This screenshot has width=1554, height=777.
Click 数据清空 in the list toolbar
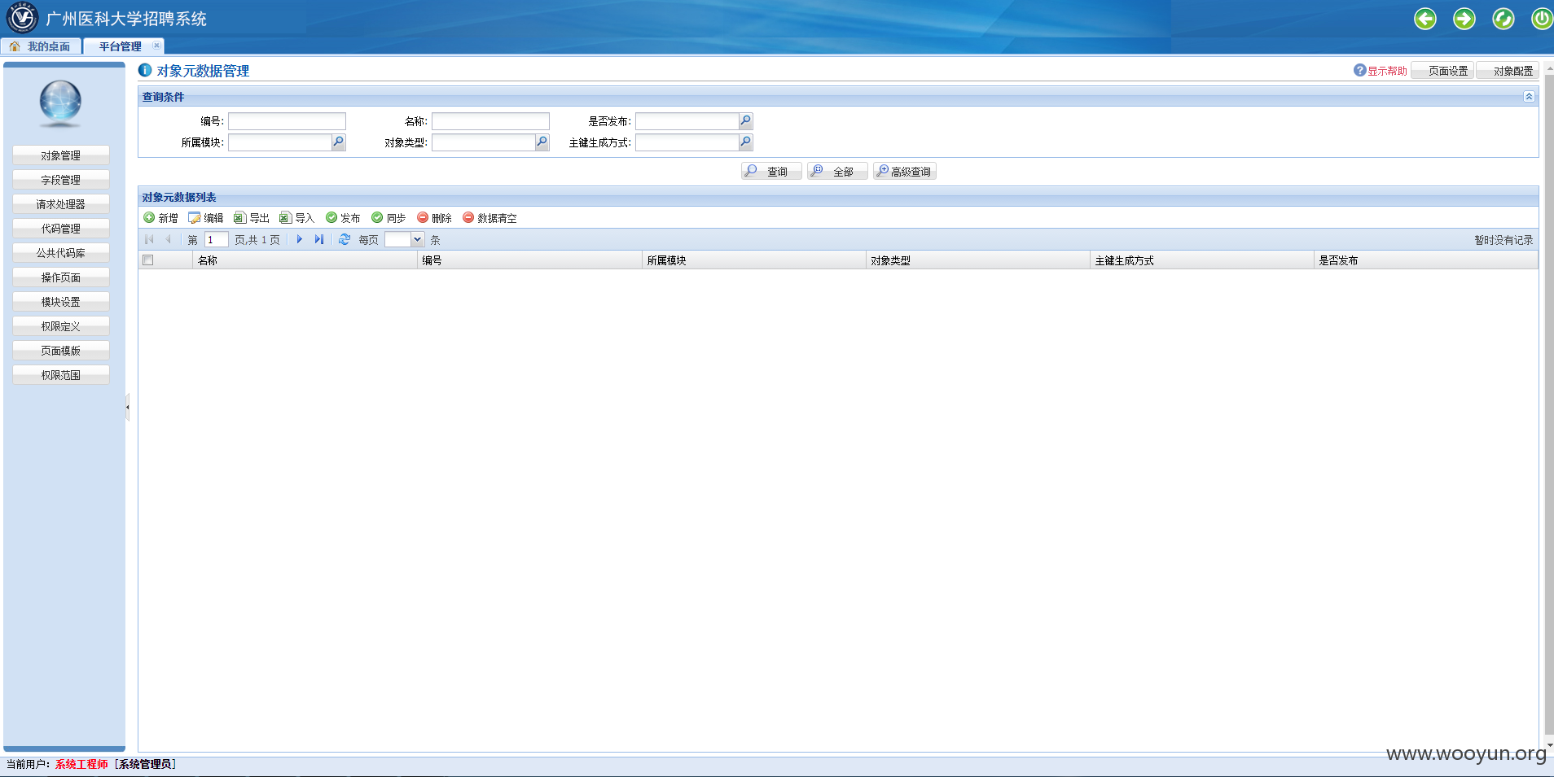pyautogui.click(x=489, y=218)
